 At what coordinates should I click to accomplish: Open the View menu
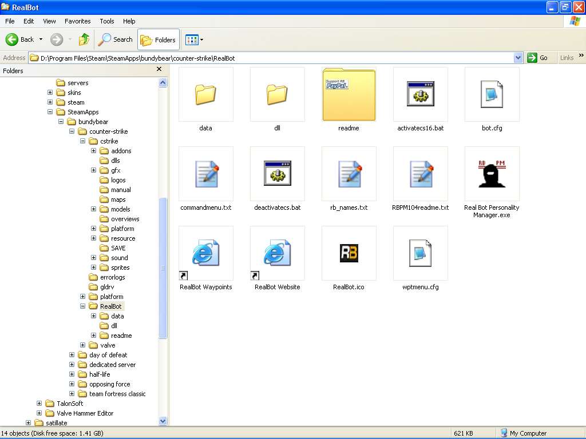(x=49, y=21)
